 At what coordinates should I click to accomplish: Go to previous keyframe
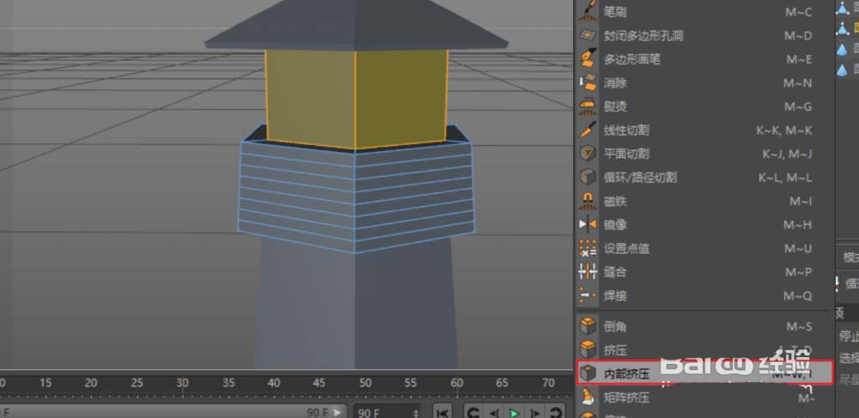point(473,412)
